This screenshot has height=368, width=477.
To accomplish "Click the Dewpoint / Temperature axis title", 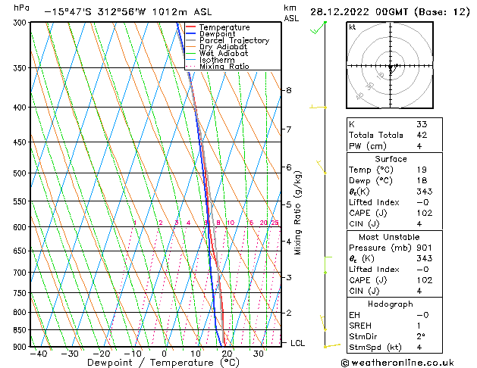I will [163, 363].
